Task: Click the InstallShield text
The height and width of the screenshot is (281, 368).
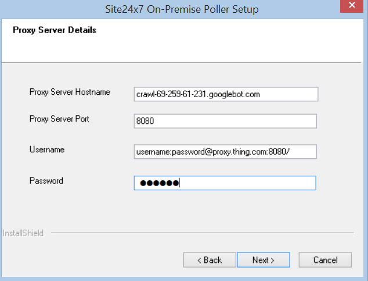Action: 22,233
